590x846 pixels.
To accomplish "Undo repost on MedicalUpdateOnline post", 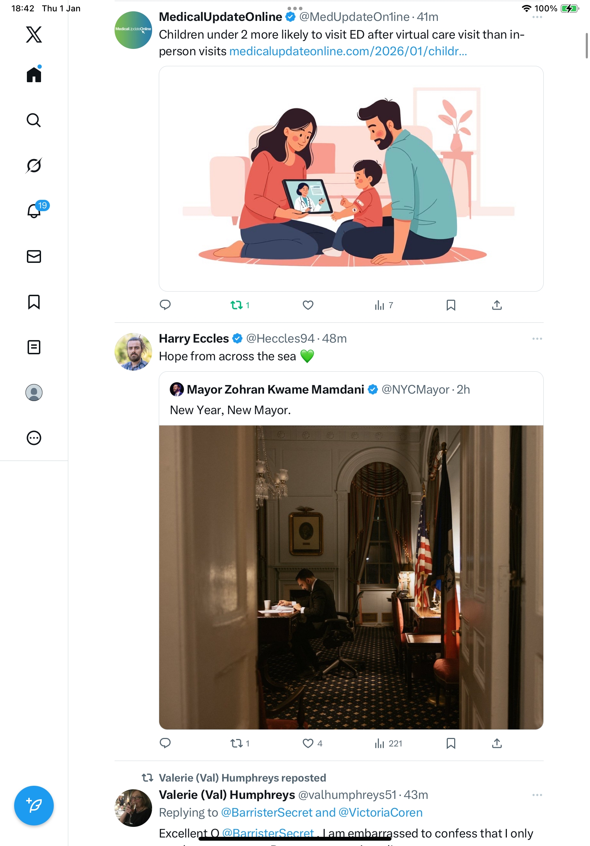I will pos(237,305).
